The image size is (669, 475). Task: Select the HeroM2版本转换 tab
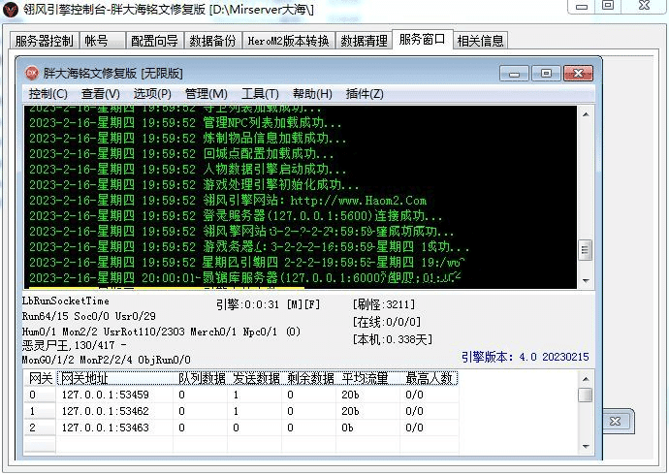click(x=288, y=42)
